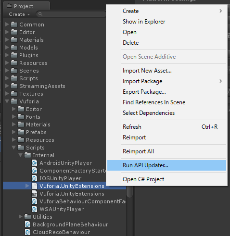
Task: Collapse the Vuforia Scripts subfolder arrow
Action: click(x=14, y=148)
